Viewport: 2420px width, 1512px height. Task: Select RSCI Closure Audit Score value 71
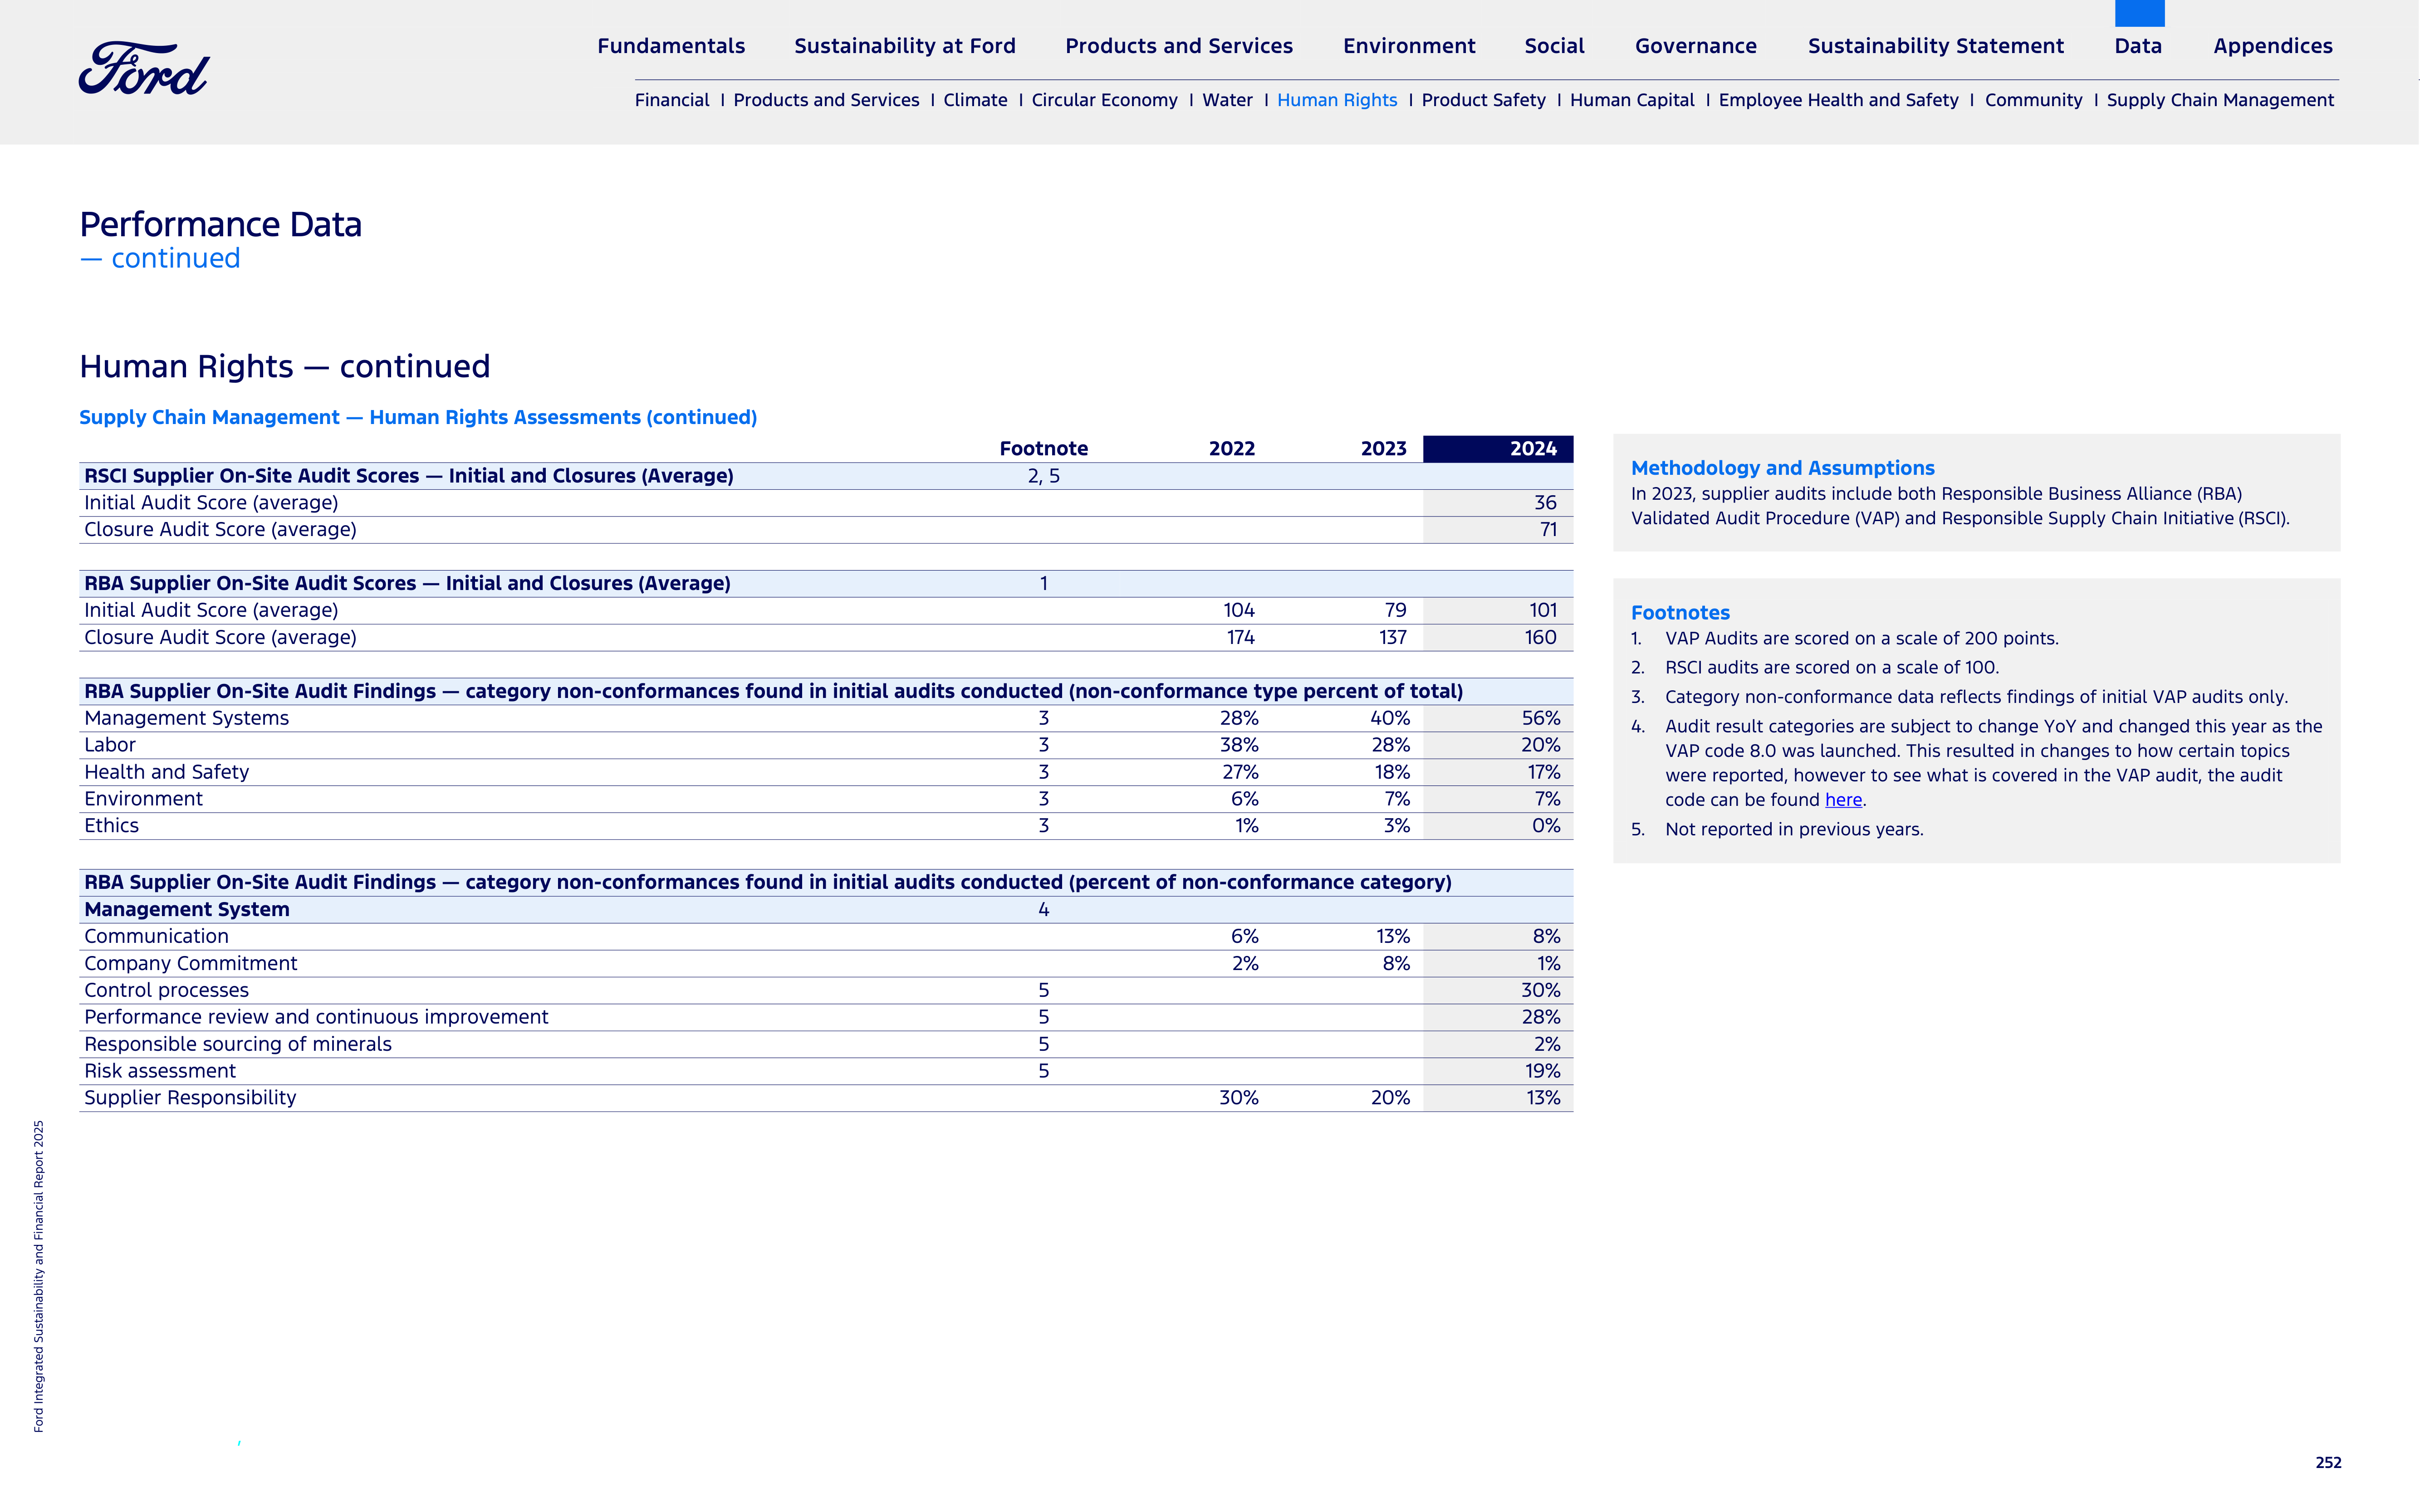[x=1548, y=530]
